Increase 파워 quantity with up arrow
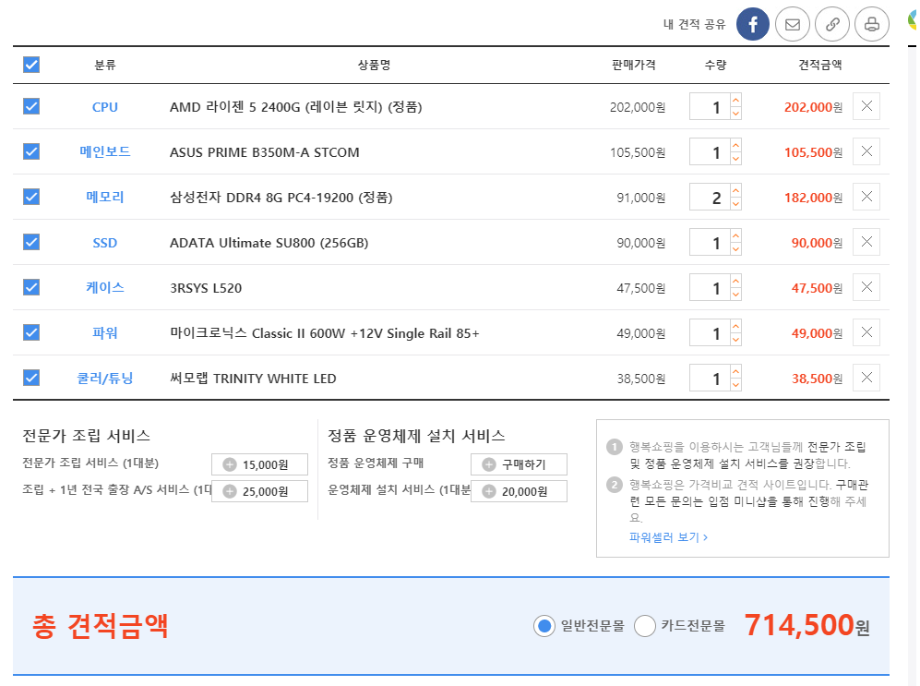 735,326
